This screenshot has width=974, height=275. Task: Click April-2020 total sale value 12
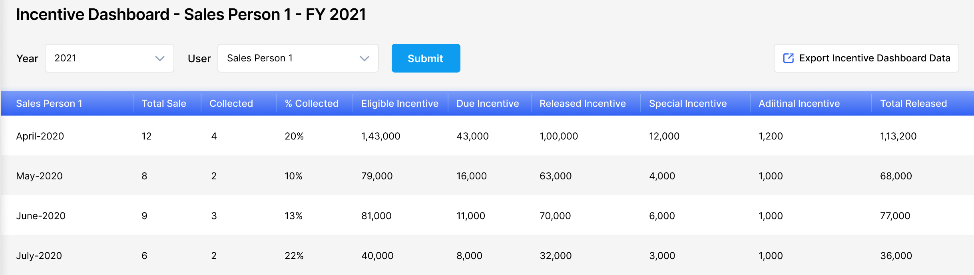tap(146, 136)
